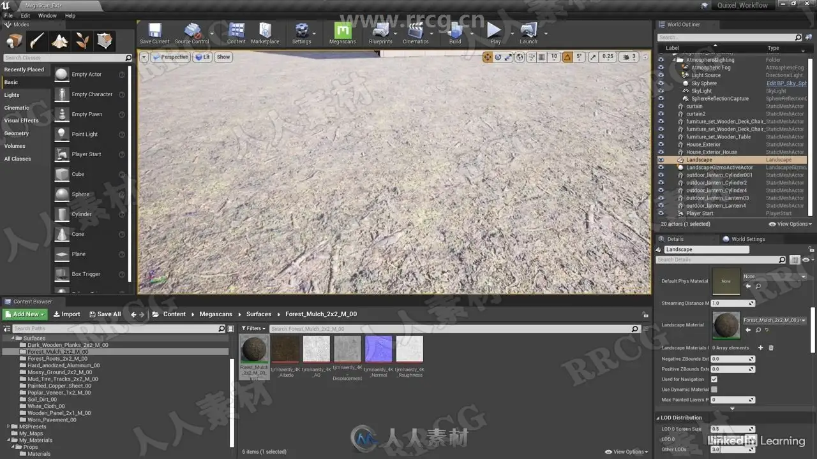Click the Lit view mode button
817x459 pixels.
(x=202, y=57)
